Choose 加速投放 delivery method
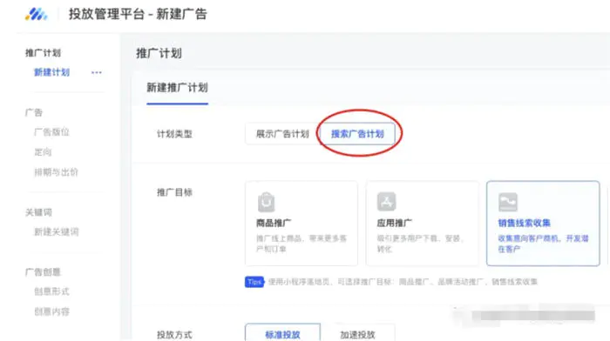 (357, 334)
